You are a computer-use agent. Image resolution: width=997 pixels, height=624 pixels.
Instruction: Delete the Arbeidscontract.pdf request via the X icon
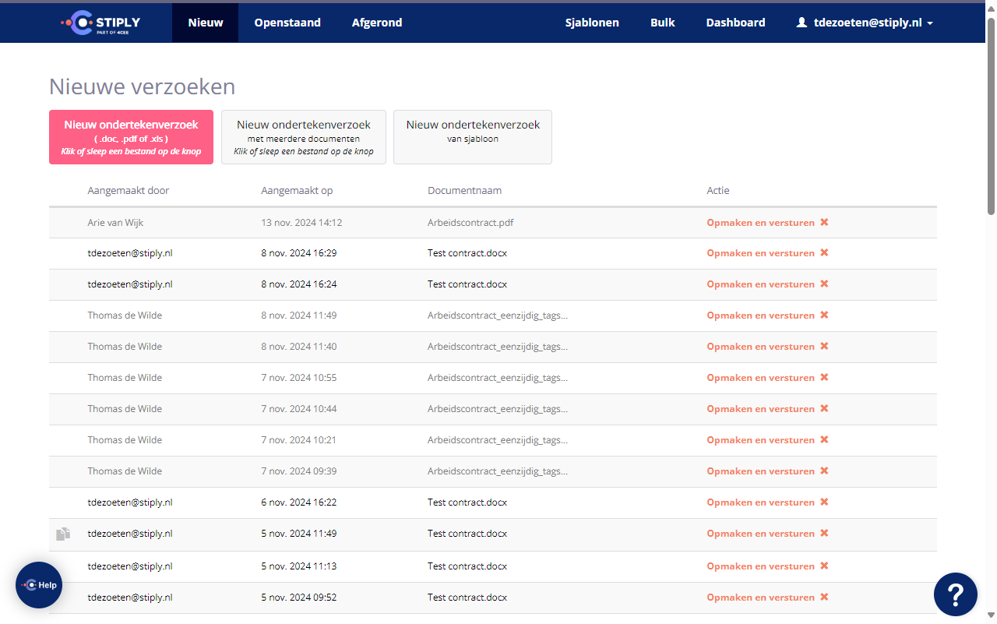tap(824, 222)
